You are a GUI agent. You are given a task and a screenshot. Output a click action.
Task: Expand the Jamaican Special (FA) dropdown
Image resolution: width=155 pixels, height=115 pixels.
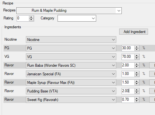click(71, 74)
